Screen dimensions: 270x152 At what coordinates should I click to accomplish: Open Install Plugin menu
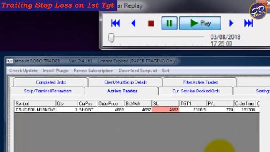click(x=55, y=71)
